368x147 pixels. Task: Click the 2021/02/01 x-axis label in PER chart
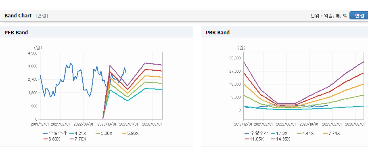pyautogui.click(x=61, y=124)
